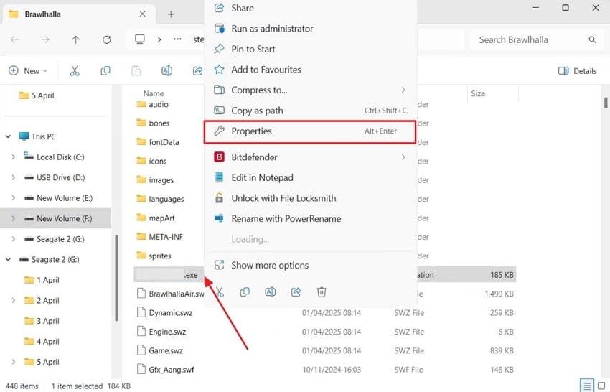Open the Compress to submenu
Viewport: 610px width, 392px height.
[311, 90]
